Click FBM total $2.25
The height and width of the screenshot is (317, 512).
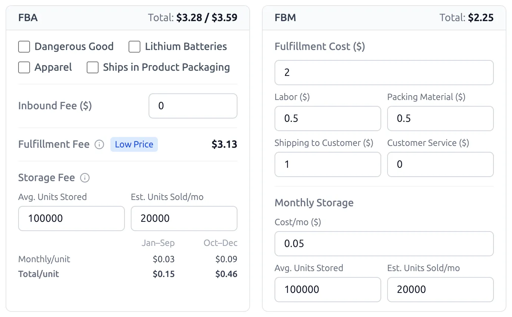coord(481,18)
